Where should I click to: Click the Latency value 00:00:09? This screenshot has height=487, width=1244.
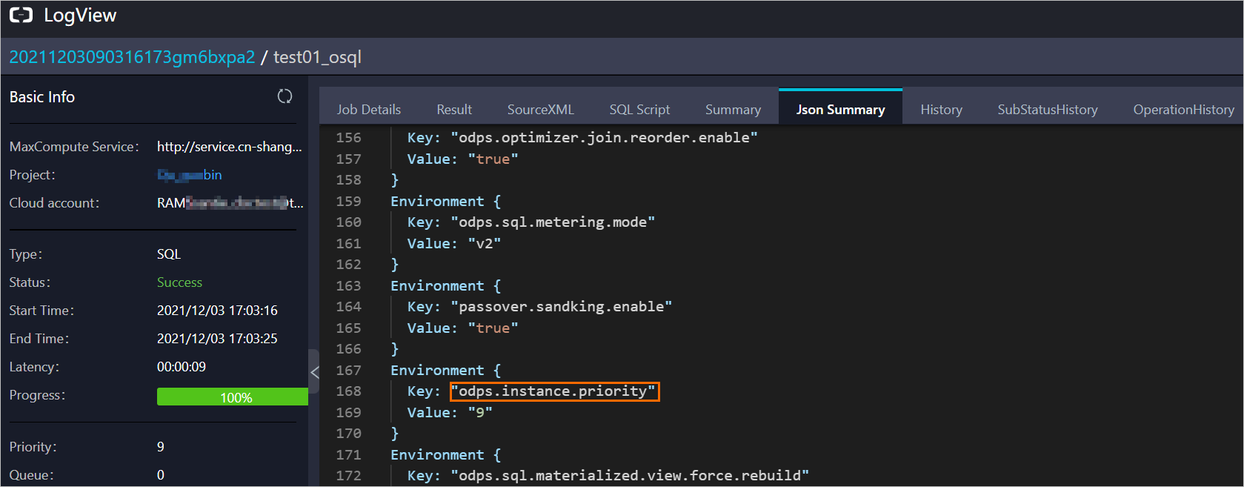click(182, 367)
